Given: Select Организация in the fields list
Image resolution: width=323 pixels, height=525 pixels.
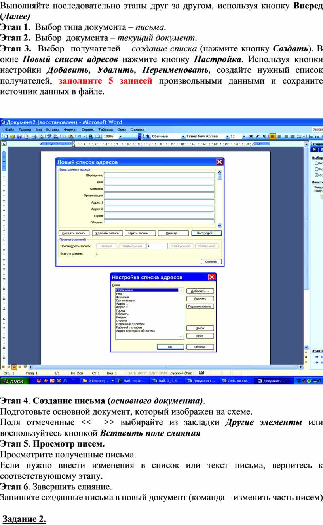Looking at the screenshot, I should coord(125,301).
